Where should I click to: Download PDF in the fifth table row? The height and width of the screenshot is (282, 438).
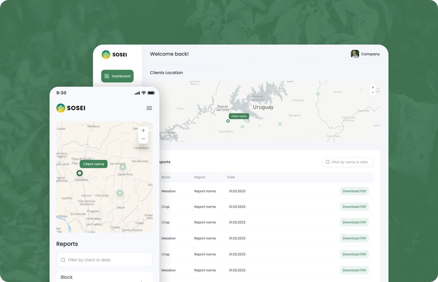pos(354,254)
